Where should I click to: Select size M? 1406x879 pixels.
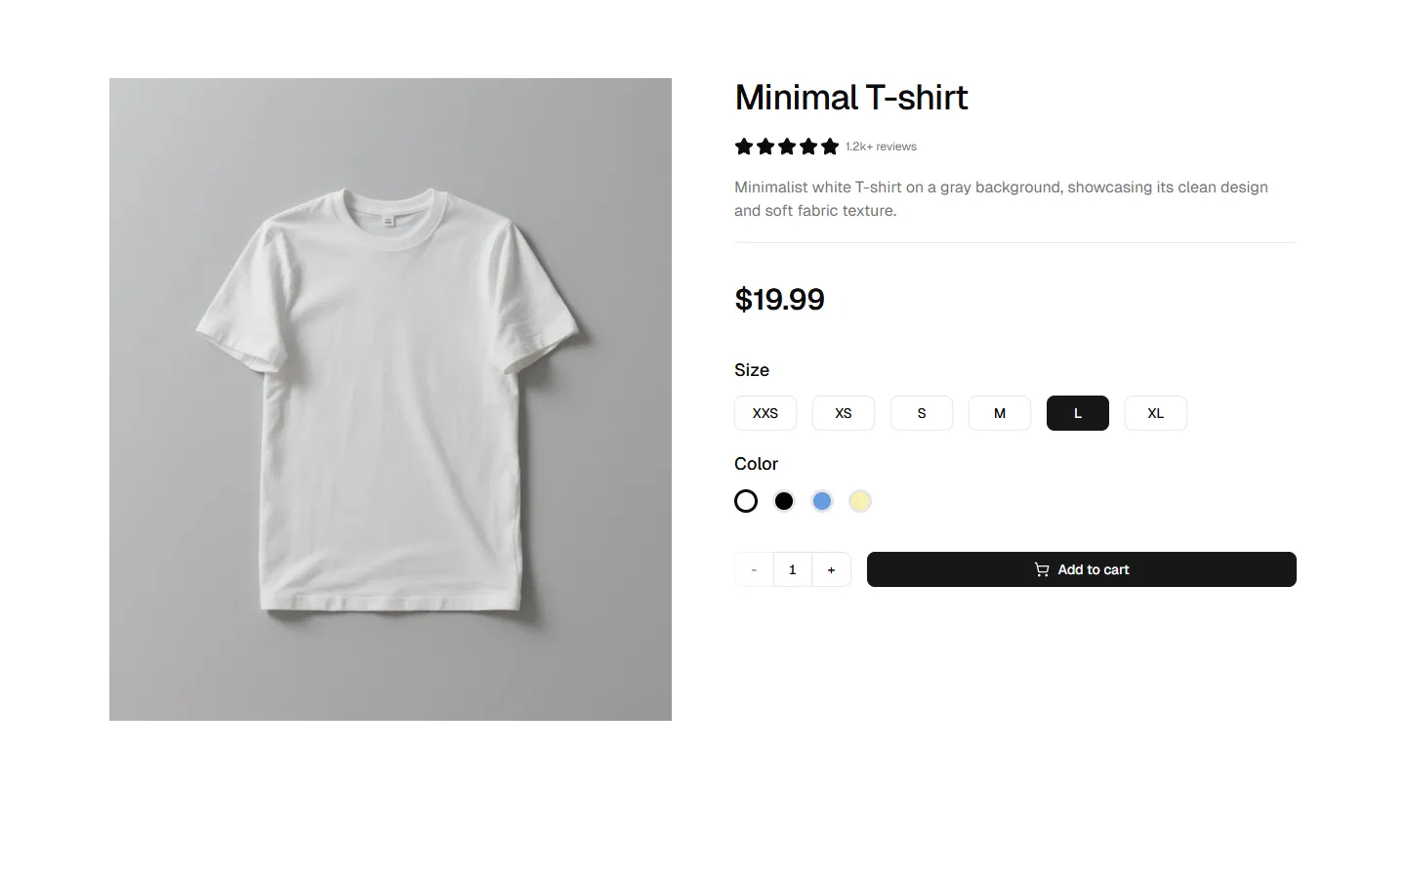[999, 412]
